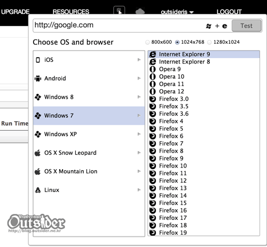This screenshot has width=267, height=247.
Task: Click the Linux penguin icon
Action: pyautogui.click(x=38, y=190)
